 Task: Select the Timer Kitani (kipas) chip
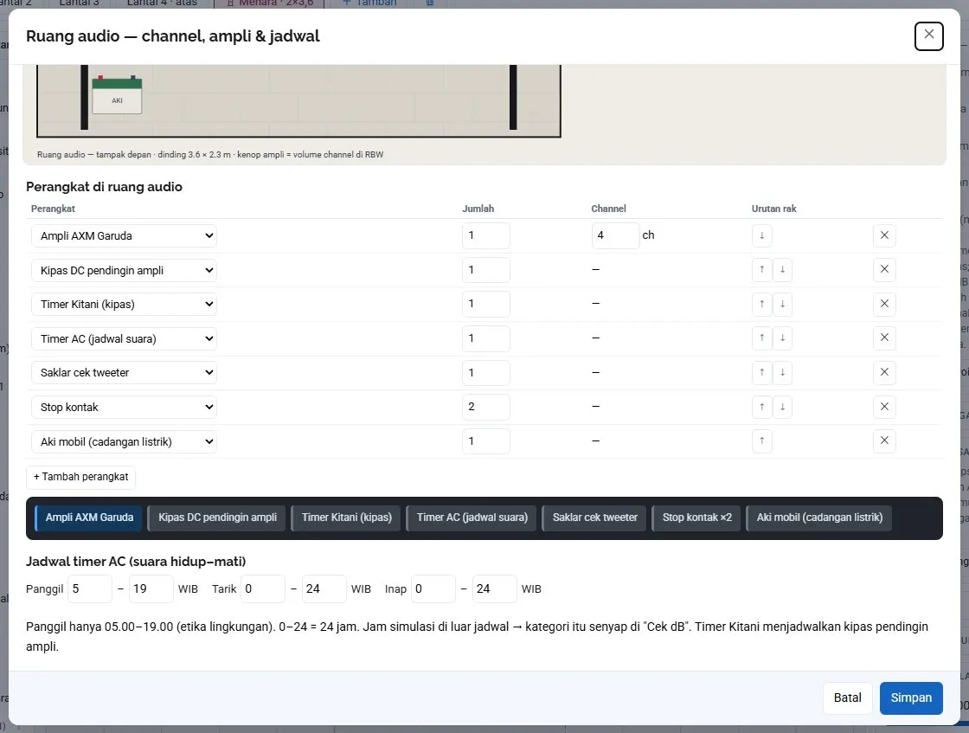coord(346,518)
